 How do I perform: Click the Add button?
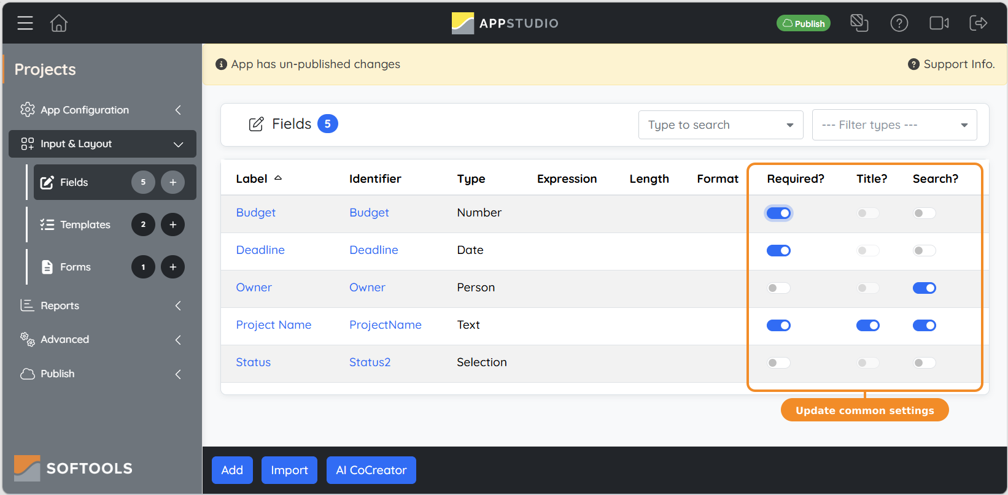232,470
